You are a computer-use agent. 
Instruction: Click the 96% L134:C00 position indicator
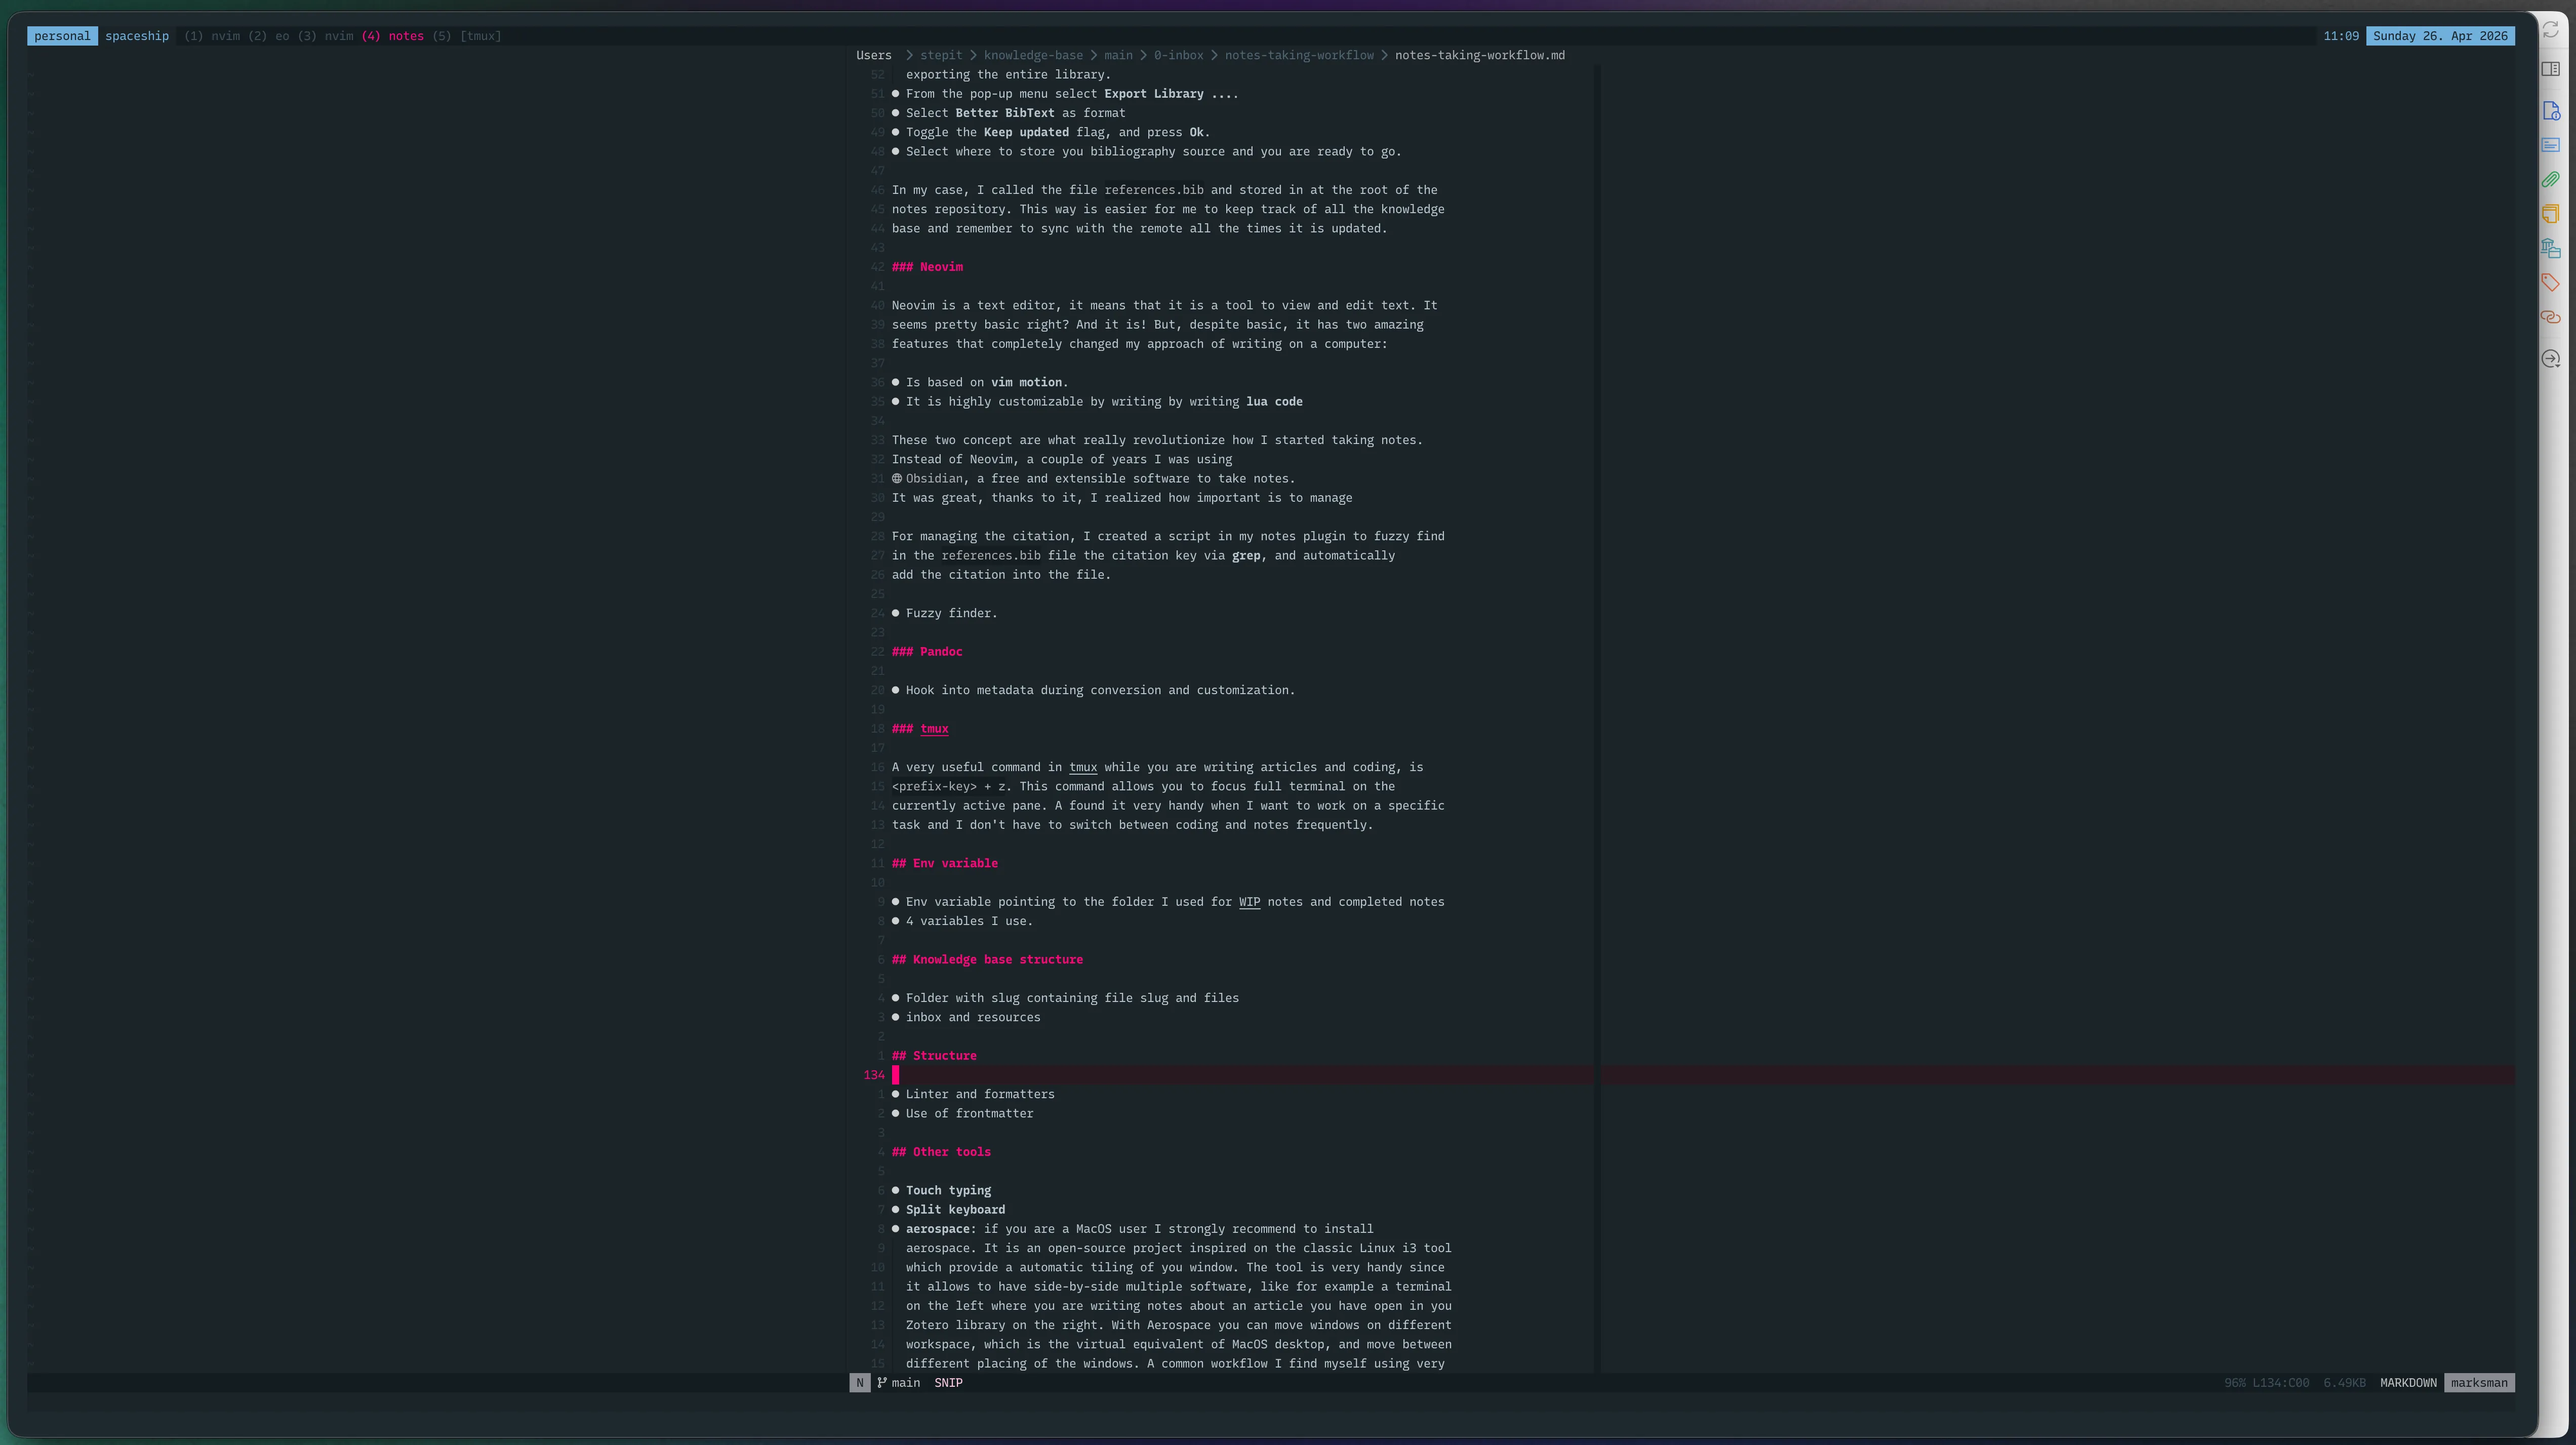coord(2266,1383)
